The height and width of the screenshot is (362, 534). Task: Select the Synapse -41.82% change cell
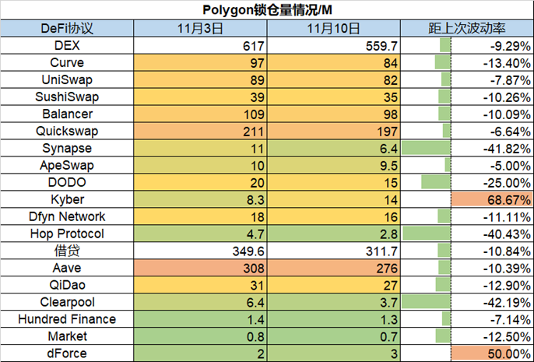tap(466, 148)
